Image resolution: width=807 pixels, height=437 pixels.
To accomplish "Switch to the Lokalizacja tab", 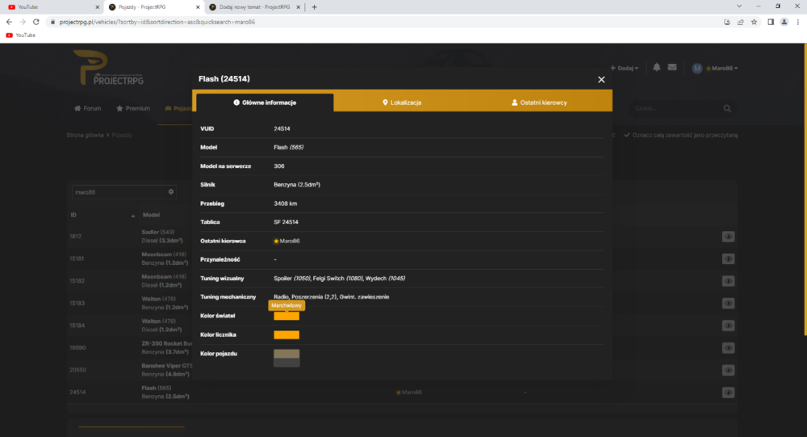I will tap(402, 103).
